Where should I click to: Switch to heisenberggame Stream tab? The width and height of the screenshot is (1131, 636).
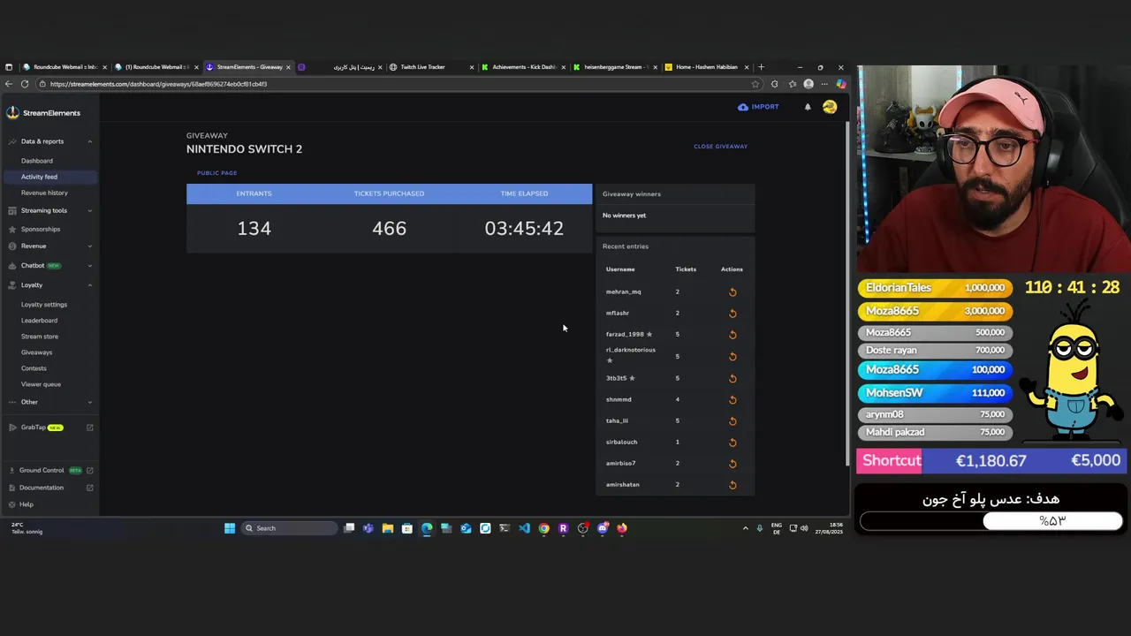pos(616,67)
